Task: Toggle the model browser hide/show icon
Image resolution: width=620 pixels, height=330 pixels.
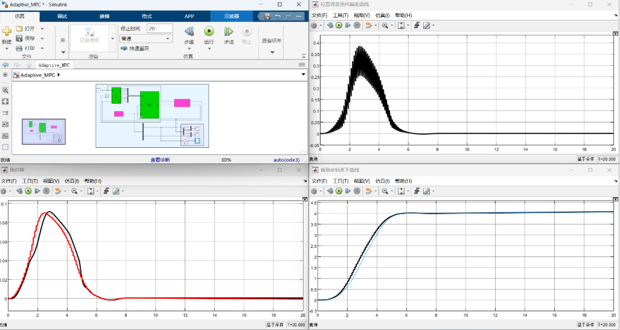Action: coord(5,75)
